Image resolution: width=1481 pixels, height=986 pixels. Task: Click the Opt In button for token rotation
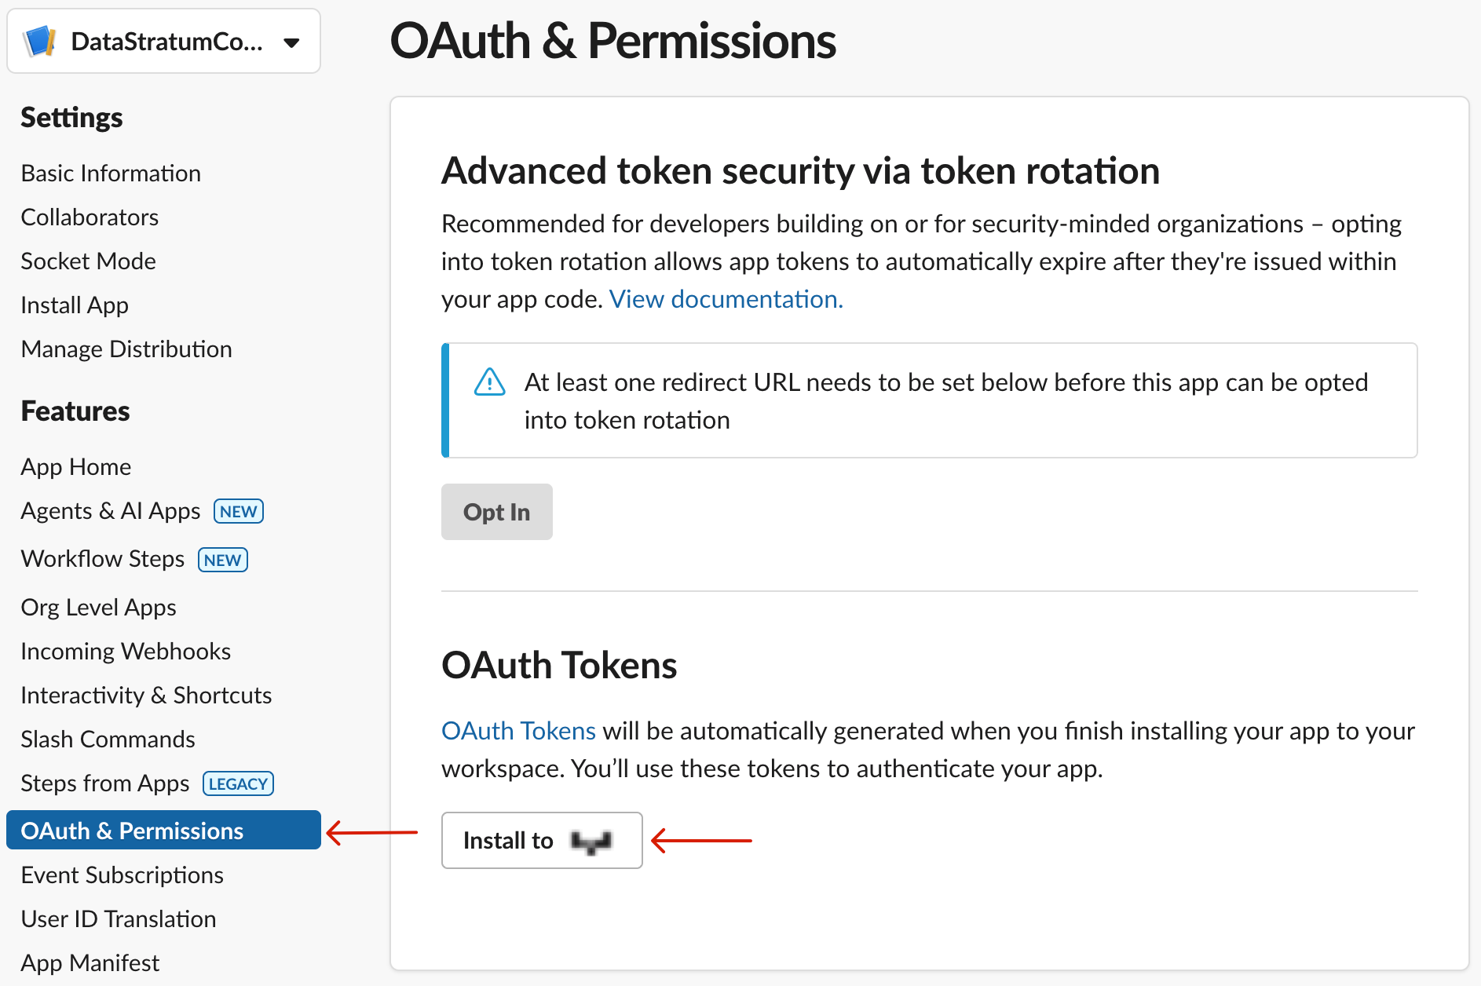click(x=496, y=512)
